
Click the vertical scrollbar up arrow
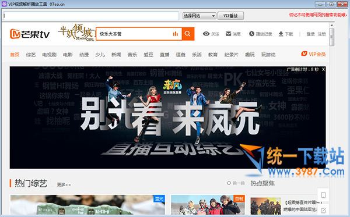[x=331, y=26]
